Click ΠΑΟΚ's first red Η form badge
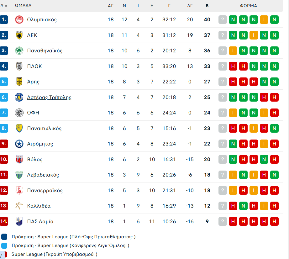 click(x=233, y=66)
